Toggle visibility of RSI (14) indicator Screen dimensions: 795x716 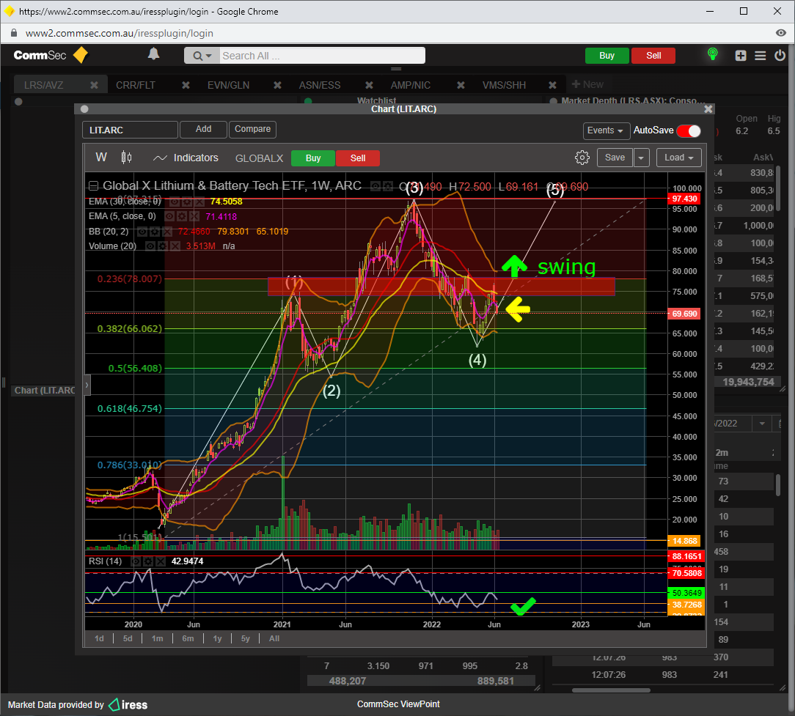coord(136,561)
